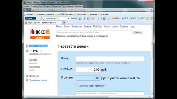Open the Справка menu
This screenshot has width=177, height=99.
(79, 6)
